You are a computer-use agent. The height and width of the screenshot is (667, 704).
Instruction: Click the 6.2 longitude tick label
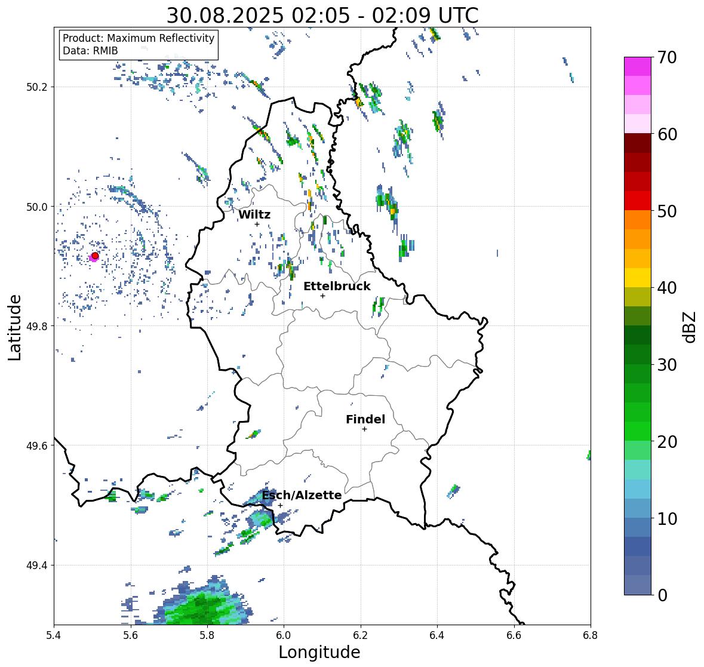(x=361, y=635)
